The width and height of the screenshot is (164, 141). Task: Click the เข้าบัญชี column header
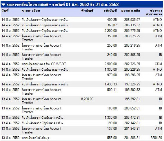[110, 10]
